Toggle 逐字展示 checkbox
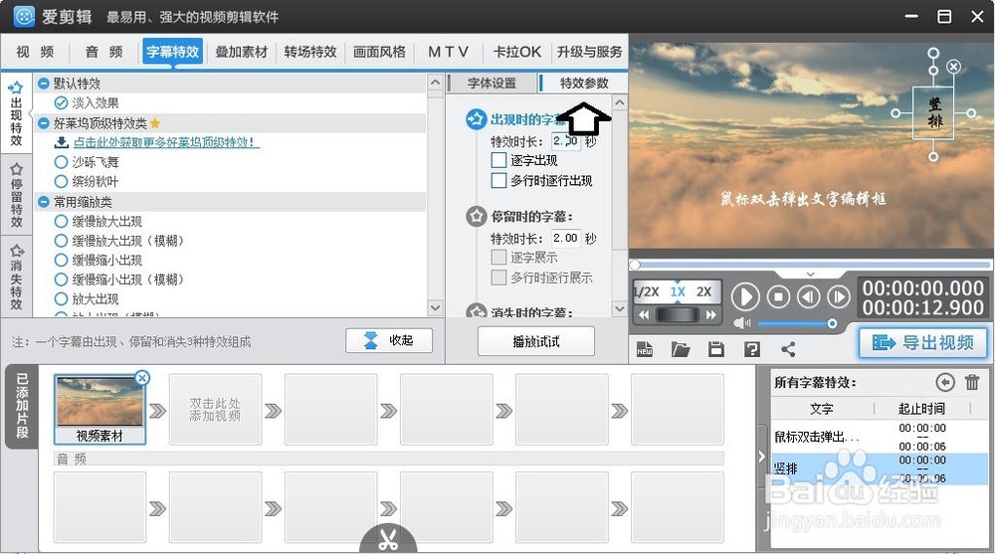The image size is (995, 554). point(498,257)
